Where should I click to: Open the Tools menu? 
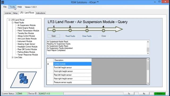coord(12,7)
